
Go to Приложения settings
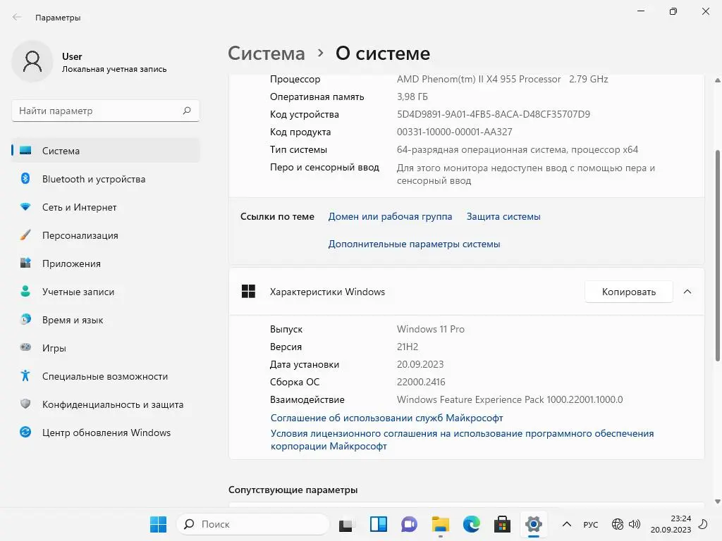coord(71,263)
